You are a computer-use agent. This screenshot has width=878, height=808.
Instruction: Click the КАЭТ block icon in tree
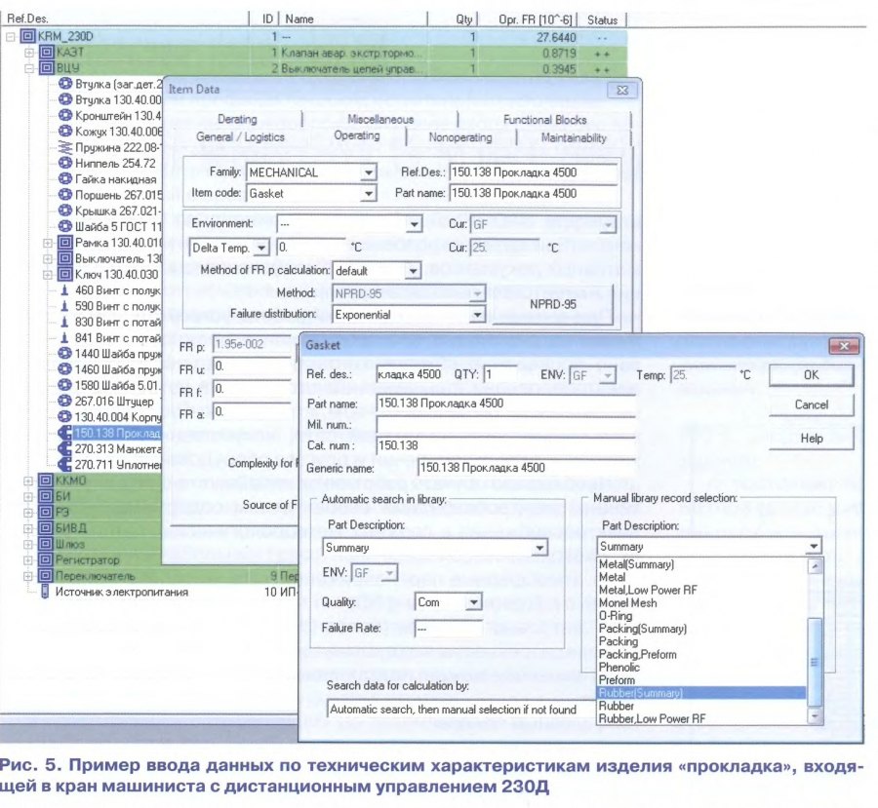46,52
